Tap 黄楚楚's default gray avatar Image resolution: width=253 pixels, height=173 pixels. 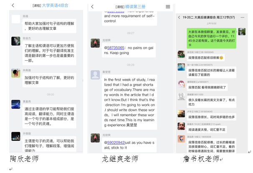point(95,75)
